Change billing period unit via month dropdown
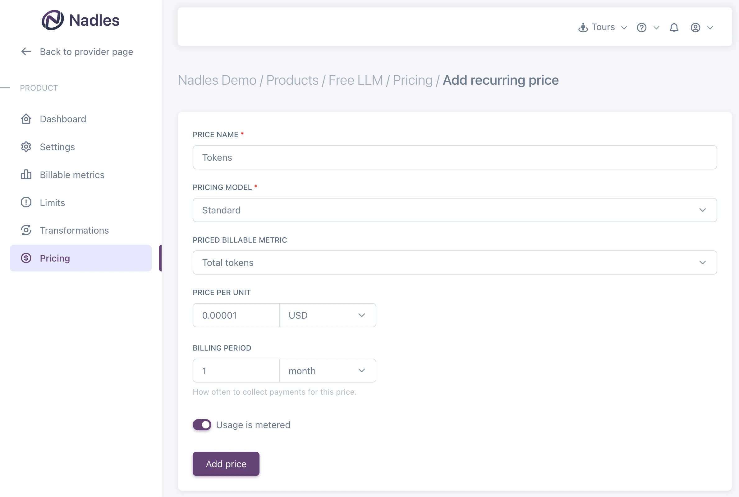739x497 pixels. (x=327, y=370)
